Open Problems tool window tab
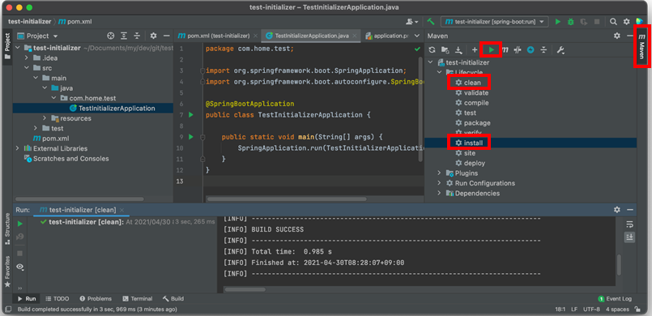The image size is (652, 316). tap(96, 298)
